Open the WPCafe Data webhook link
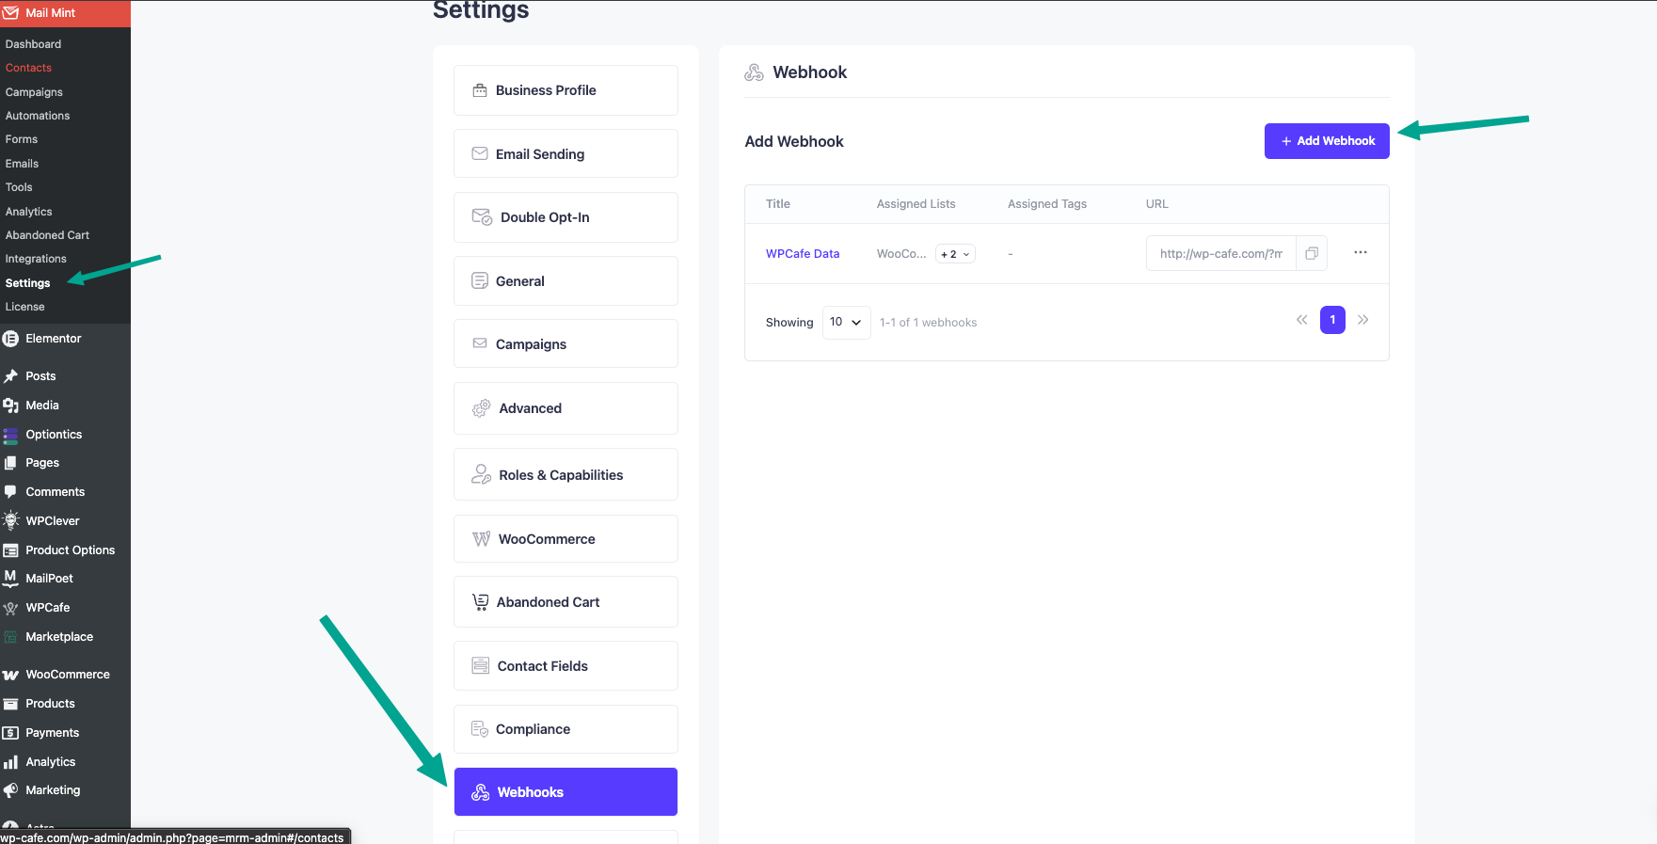Viewport: 1657px width, 844px height. click(803, 254)
